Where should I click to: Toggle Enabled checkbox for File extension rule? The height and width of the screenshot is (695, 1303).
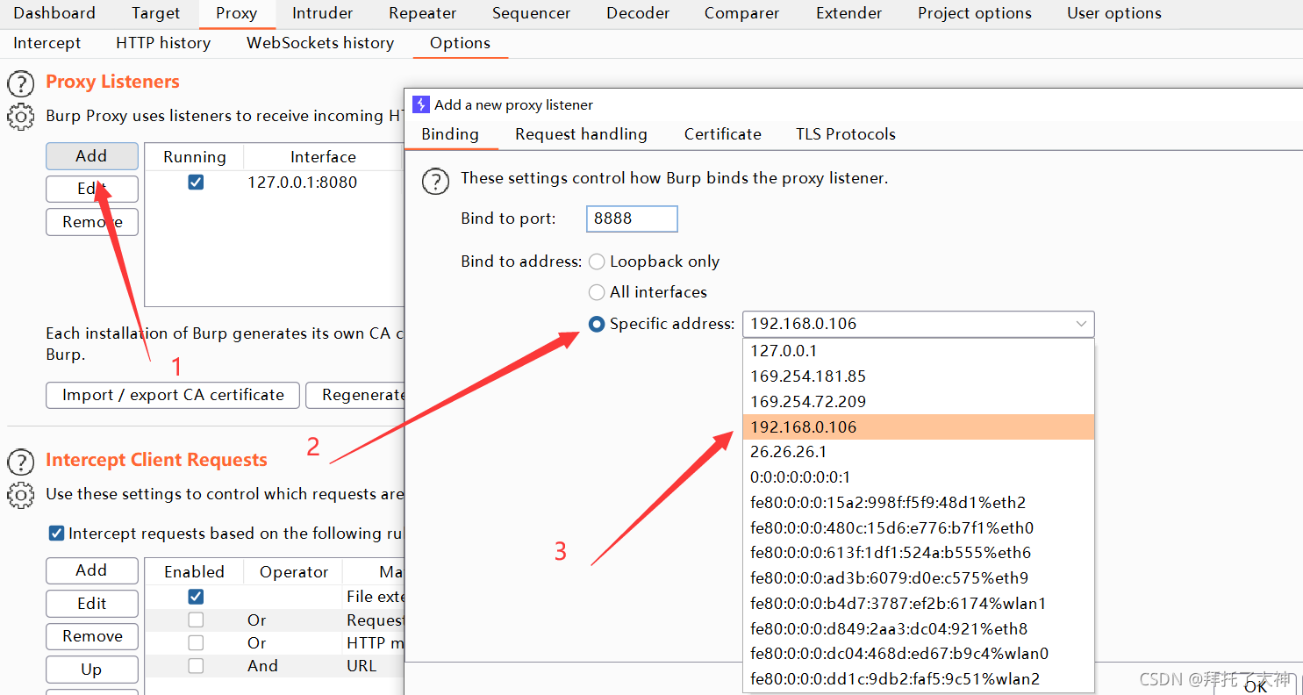click(196, 597)
